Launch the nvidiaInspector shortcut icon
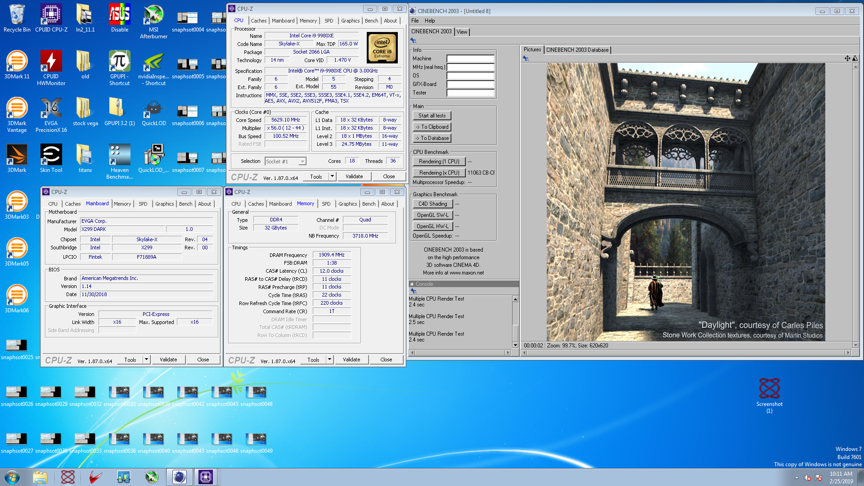The height and width of the screenshot is (486, 864). 153,68
